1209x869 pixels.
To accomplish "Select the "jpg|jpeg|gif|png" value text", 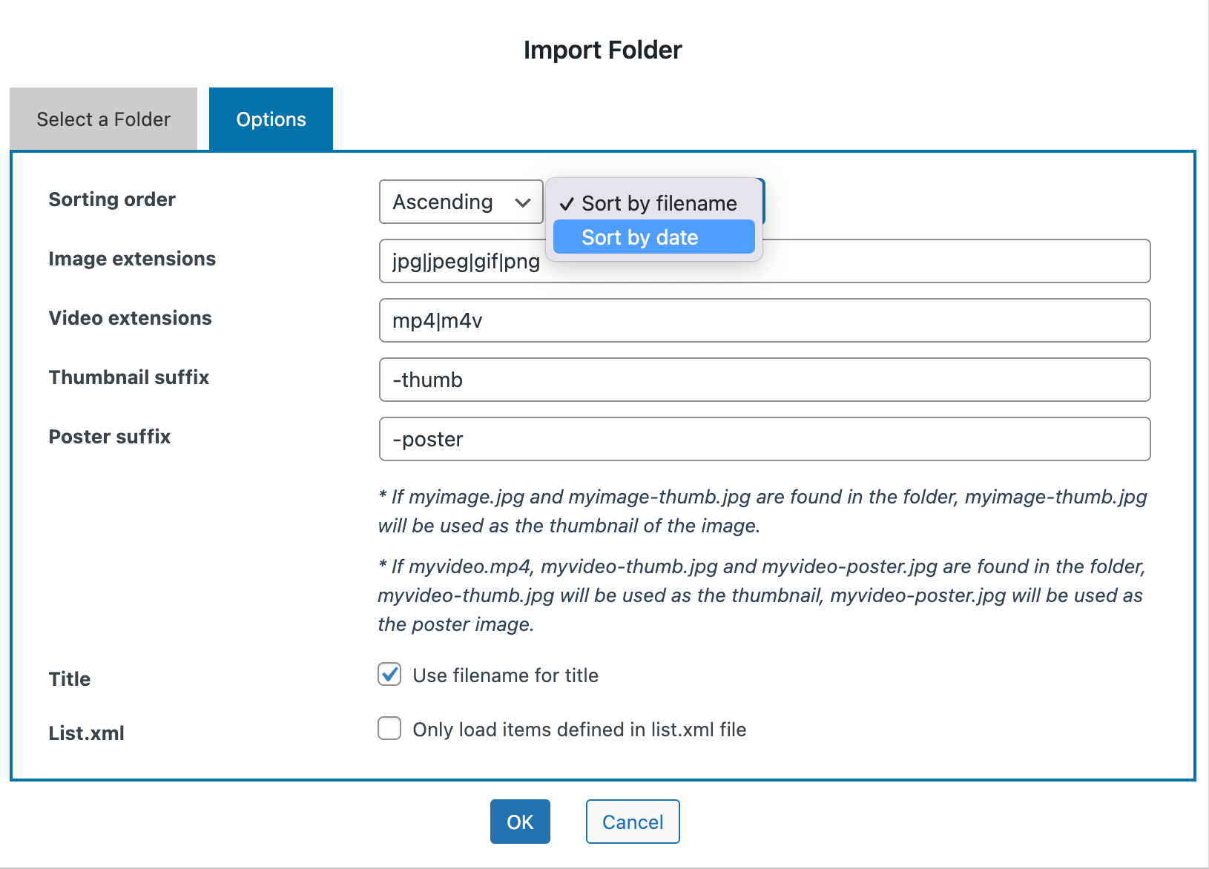I will tap(465, 261).
